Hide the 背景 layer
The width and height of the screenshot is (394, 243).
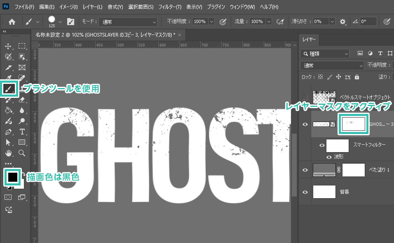[305, 192]
